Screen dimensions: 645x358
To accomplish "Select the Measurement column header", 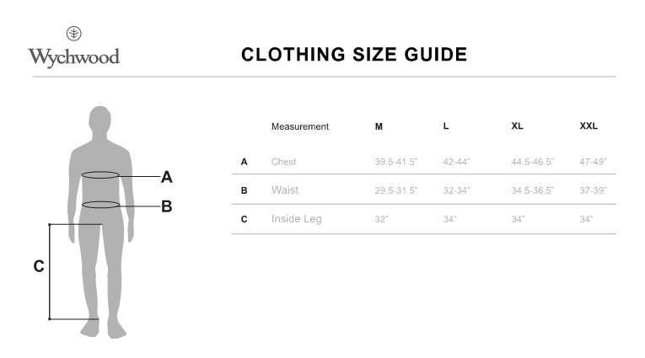I will (x=300, y=127).
